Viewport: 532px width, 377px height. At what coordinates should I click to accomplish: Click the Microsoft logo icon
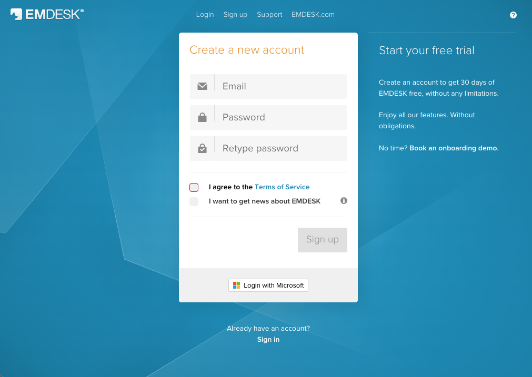[x=236, y=285]
